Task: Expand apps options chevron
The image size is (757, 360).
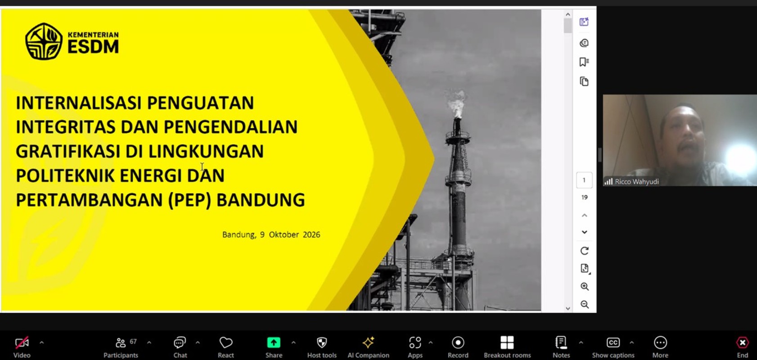Action: click(431, 342)
